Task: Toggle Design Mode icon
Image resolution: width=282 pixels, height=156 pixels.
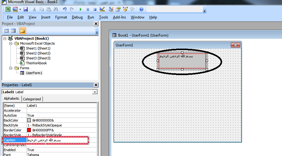Action: [x=102, y=9]
